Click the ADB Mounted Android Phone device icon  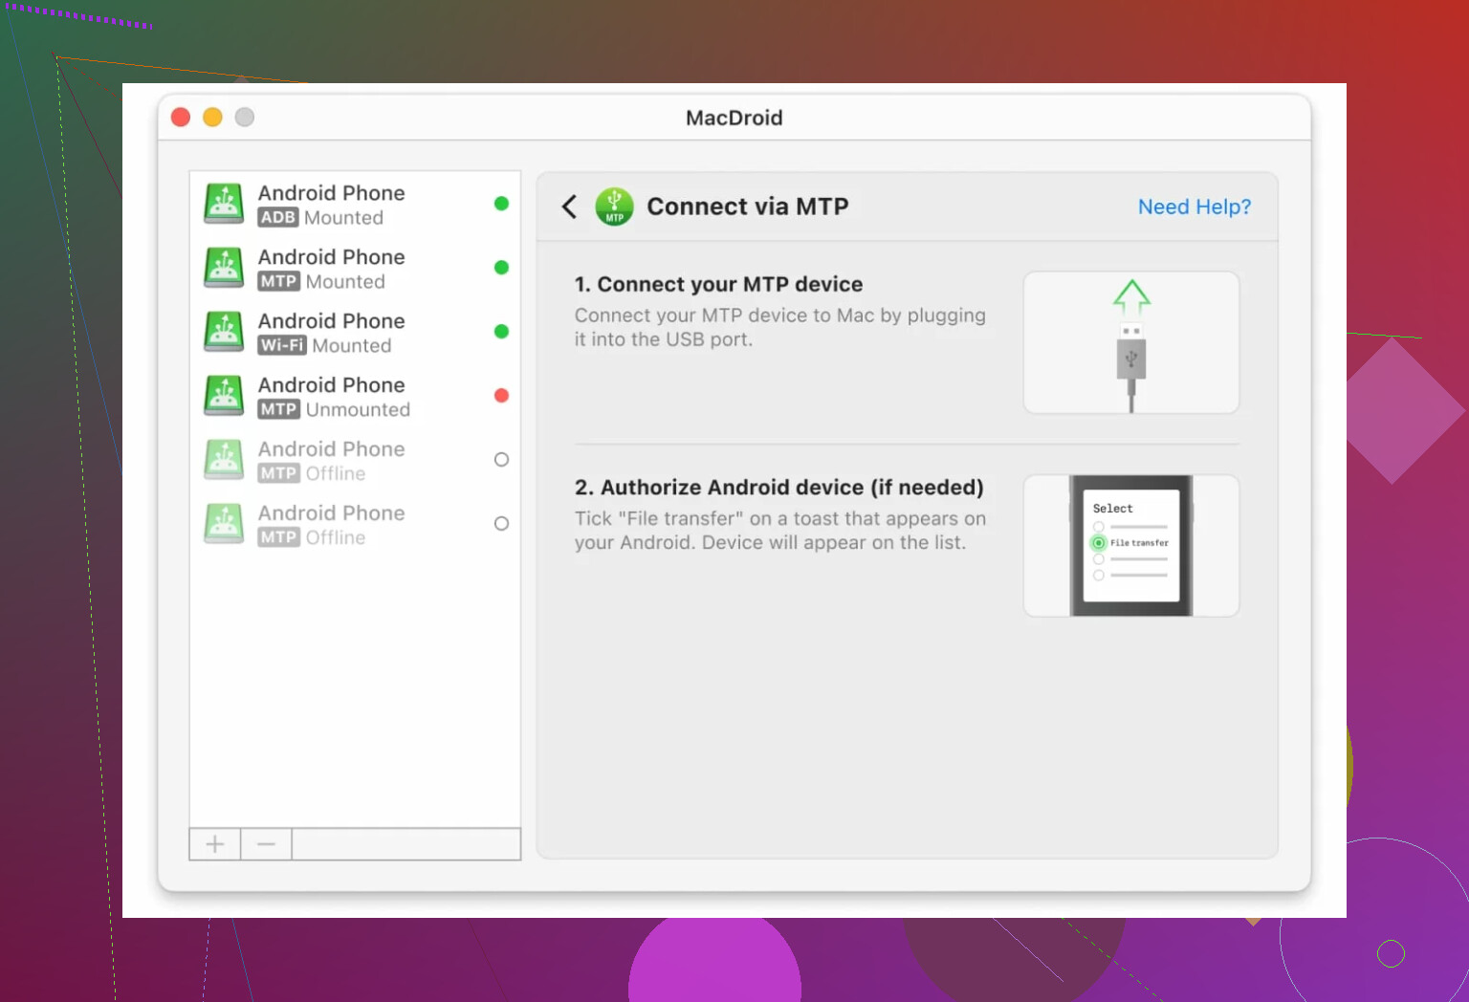224,204
